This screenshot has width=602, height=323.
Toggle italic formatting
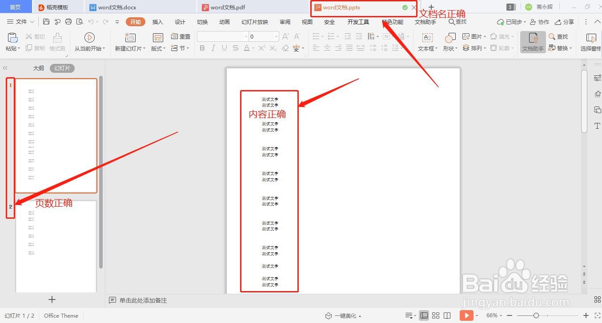[x=213, y=48]
